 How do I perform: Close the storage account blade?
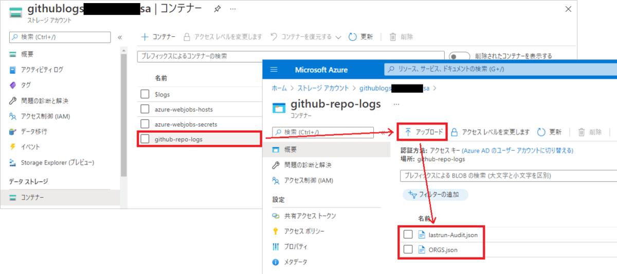point(568,10)
